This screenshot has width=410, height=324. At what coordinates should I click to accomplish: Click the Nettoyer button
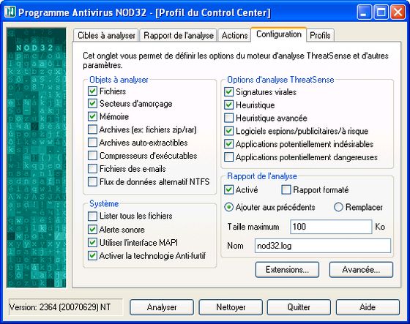coord(231,307)
